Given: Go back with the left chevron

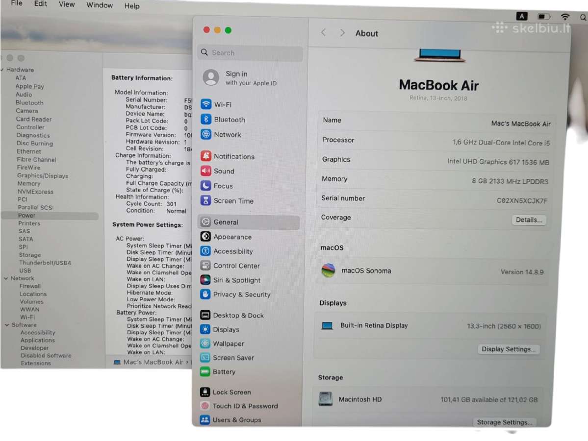Looking at the screenshot, I should [x=323, y=33].
